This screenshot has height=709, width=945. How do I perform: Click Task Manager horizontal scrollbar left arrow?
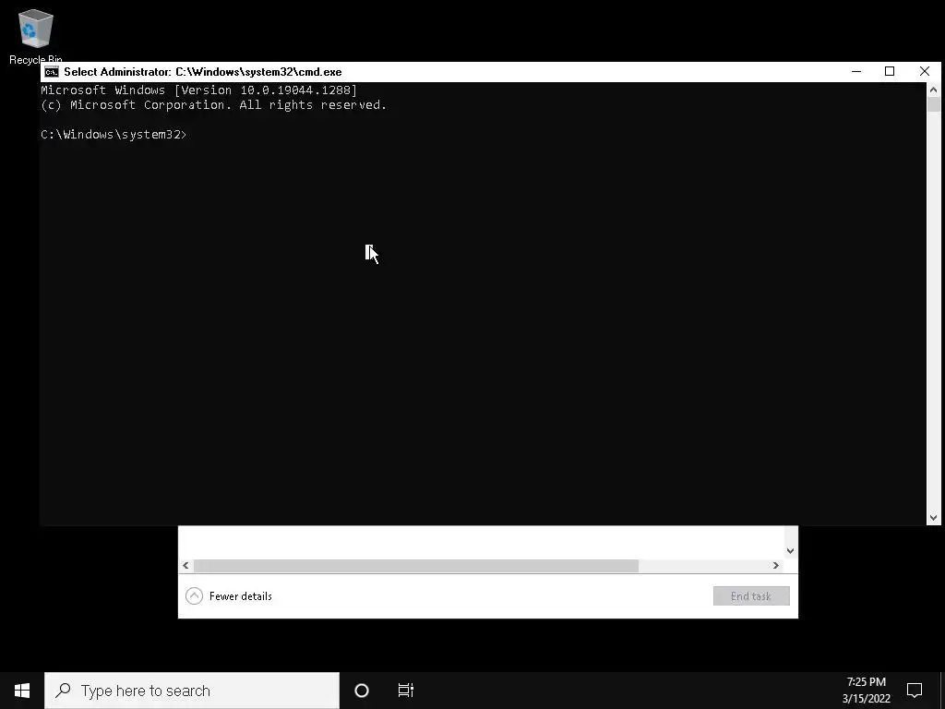185,566
